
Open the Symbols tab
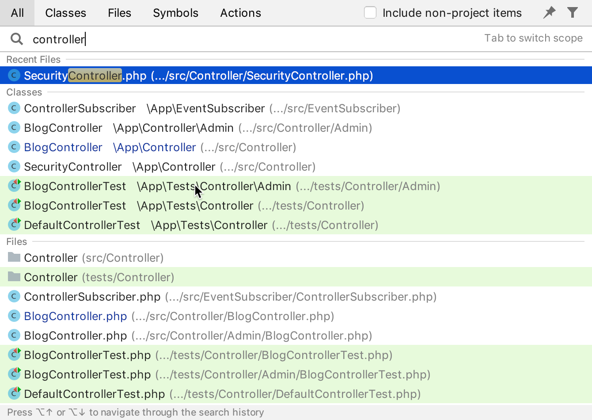(175, 13)
